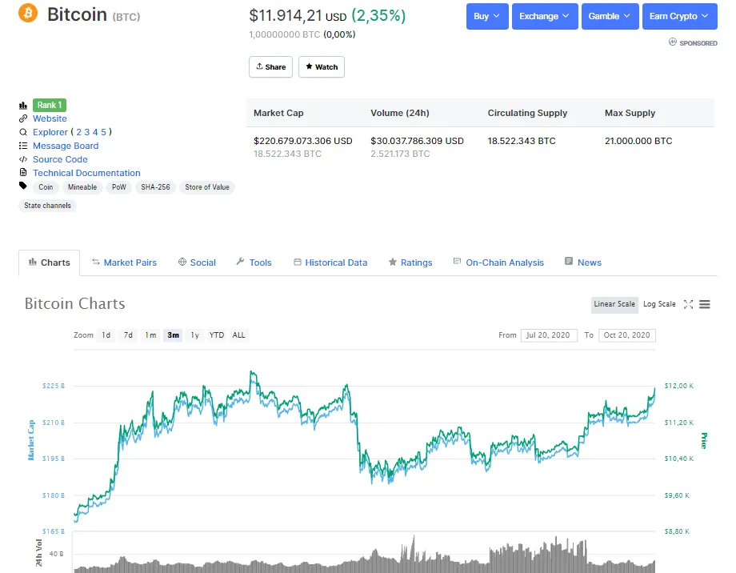Click the bar chart icon beside Rank 1
The width and height of the screenshot is (736, 573).
23,105
